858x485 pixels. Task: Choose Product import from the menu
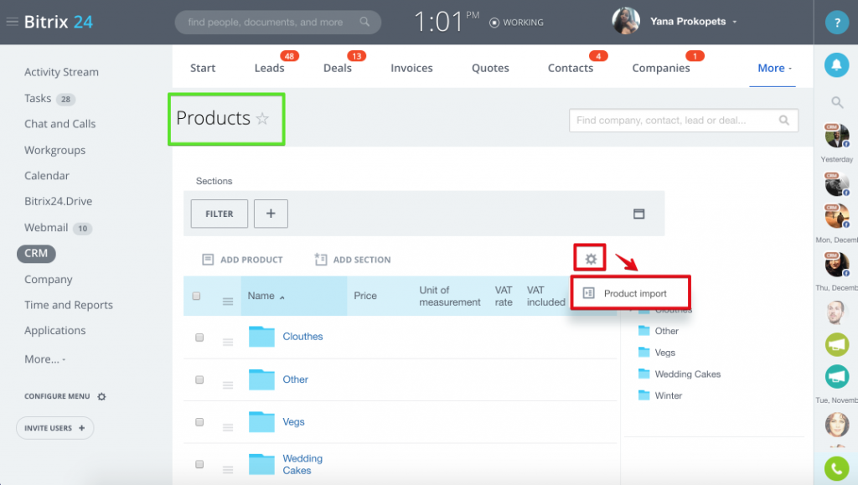tap(631, 294)
